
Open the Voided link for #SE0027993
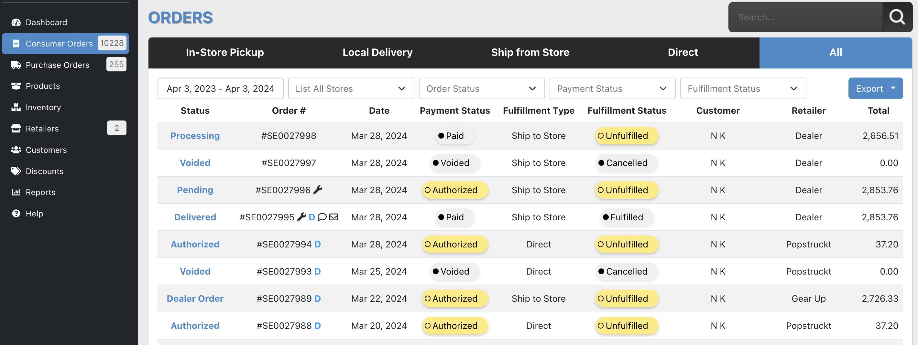click(x=195, y=271)
